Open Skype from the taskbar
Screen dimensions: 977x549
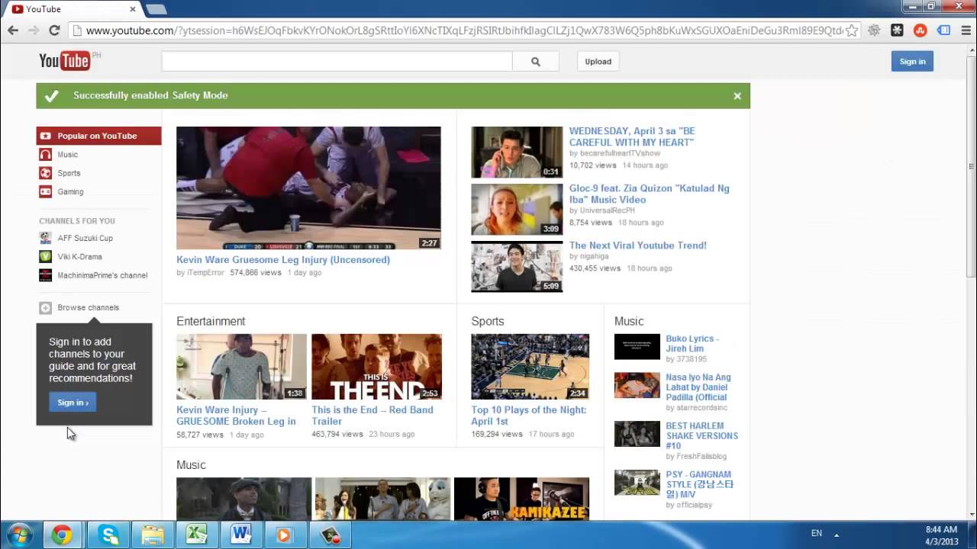click(x=108, y=535)
